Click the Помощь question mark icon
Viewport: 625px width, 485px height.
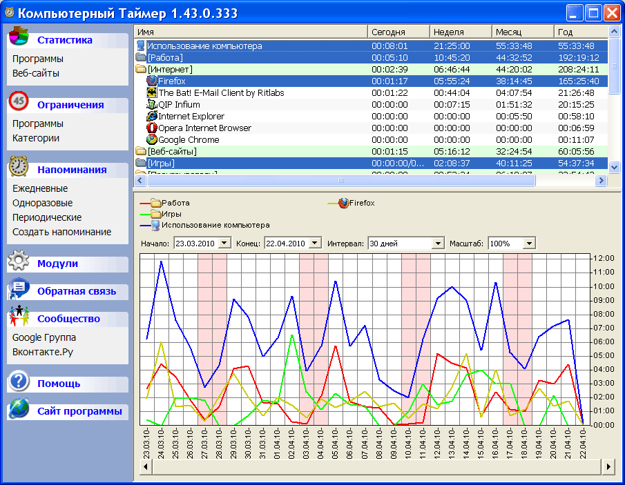[x=19, y=382]
